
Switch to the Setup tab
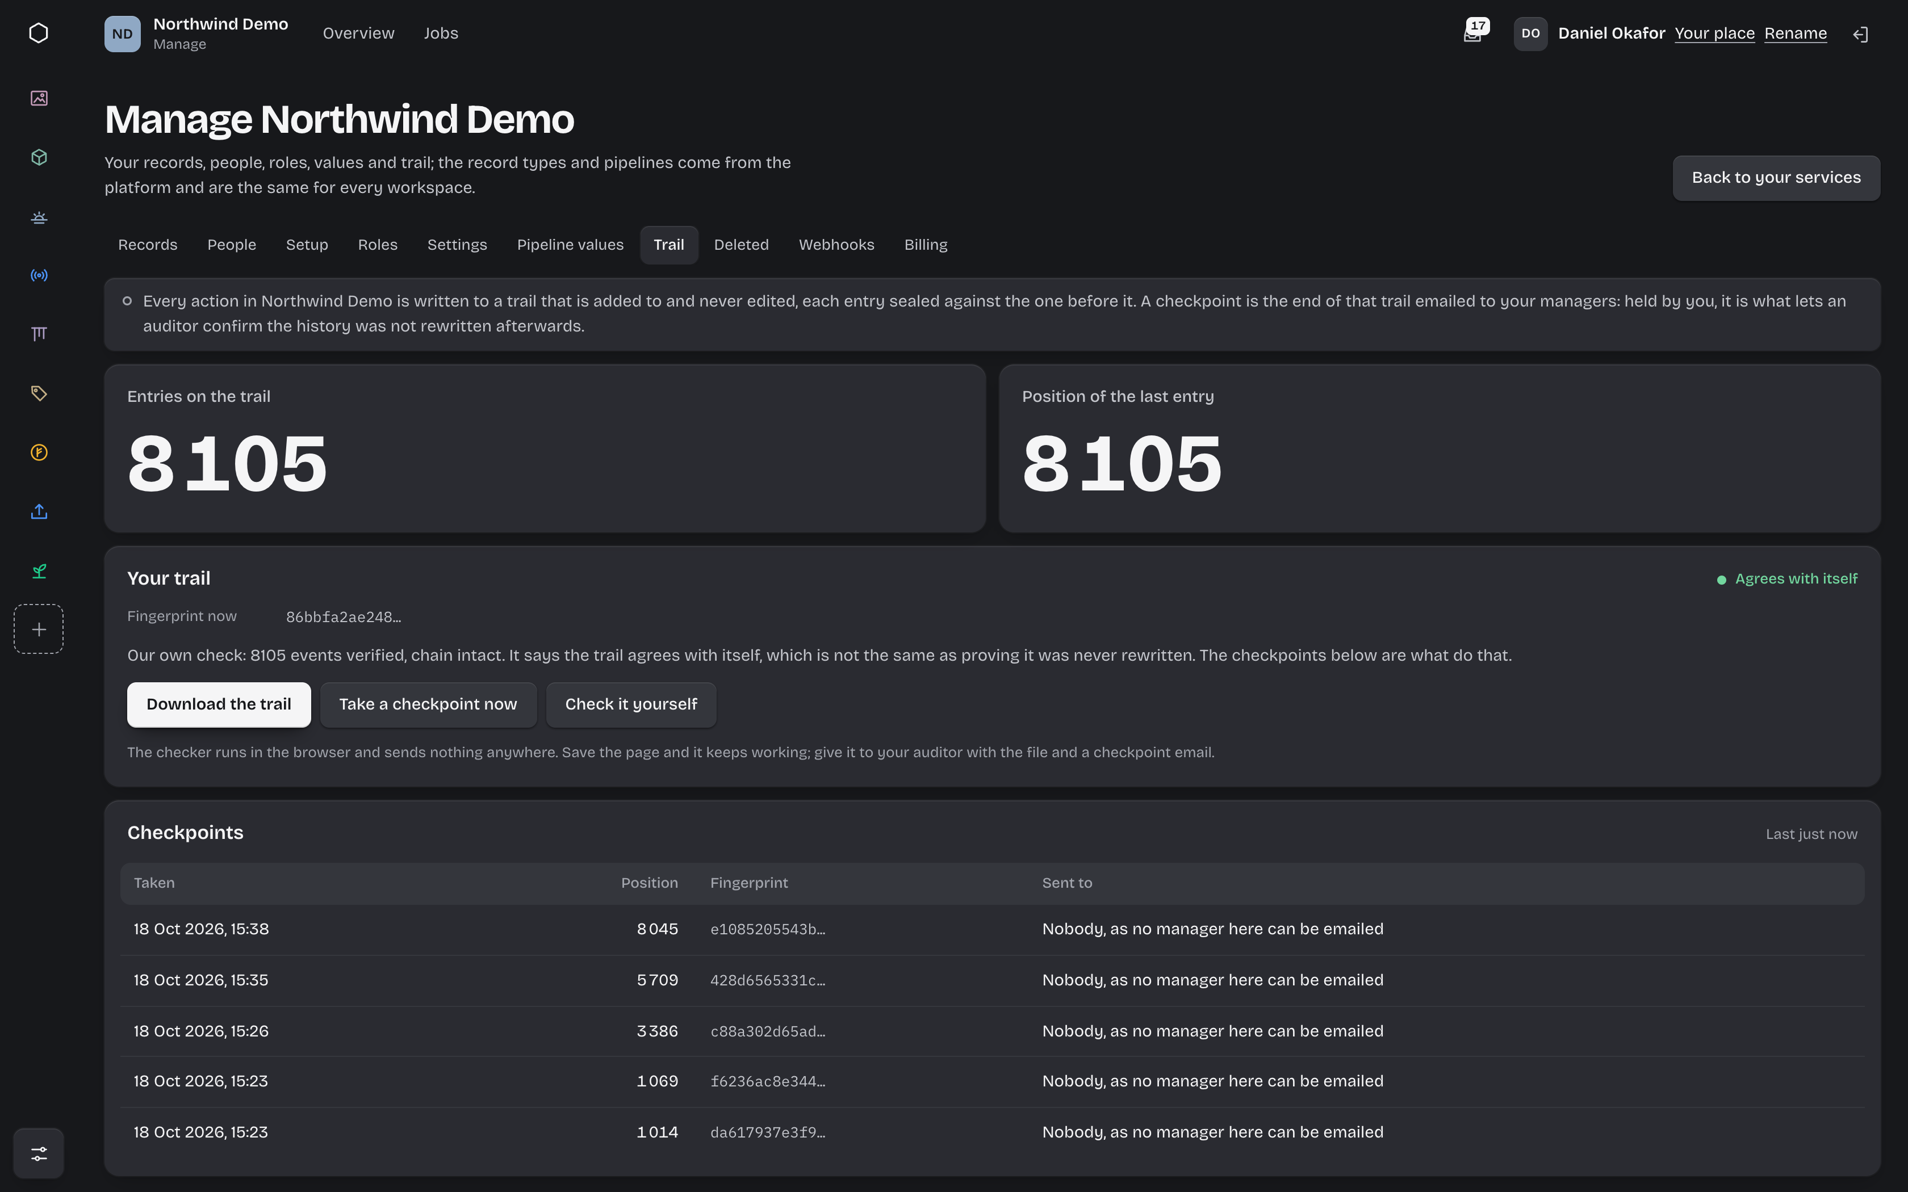(x=307, y=245)
